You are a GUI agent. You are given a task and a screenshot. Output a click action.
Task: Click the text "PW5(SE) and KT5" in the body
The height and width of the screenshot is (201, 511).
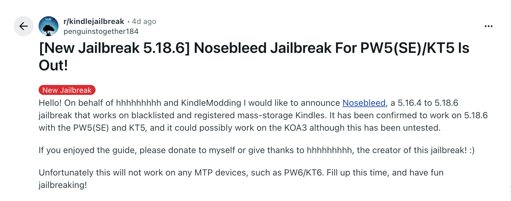[x=110, y=128]
